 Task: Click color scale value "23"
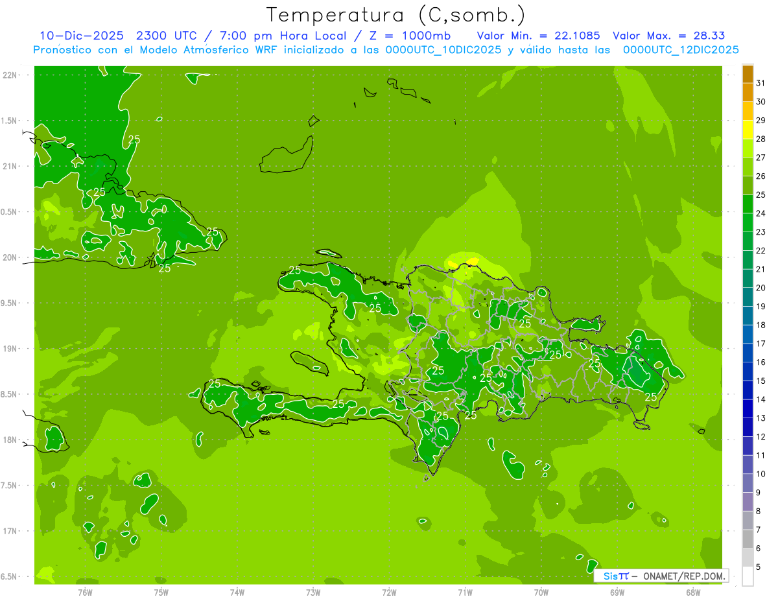(x=761, y=232)
